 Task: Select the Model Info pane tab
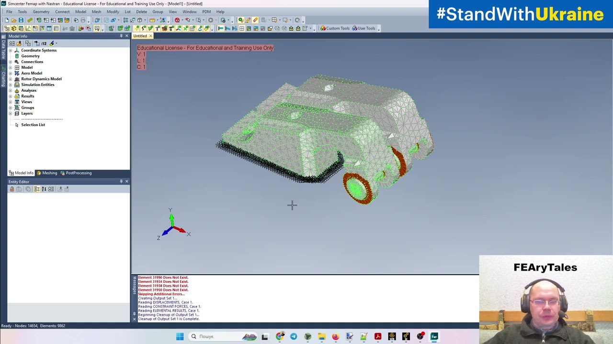(22, 173)
